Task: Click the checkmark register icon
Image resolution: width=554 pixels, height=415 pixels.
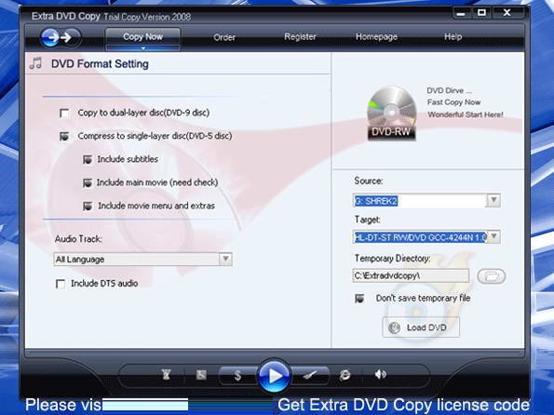Action: tap(311, 375)
